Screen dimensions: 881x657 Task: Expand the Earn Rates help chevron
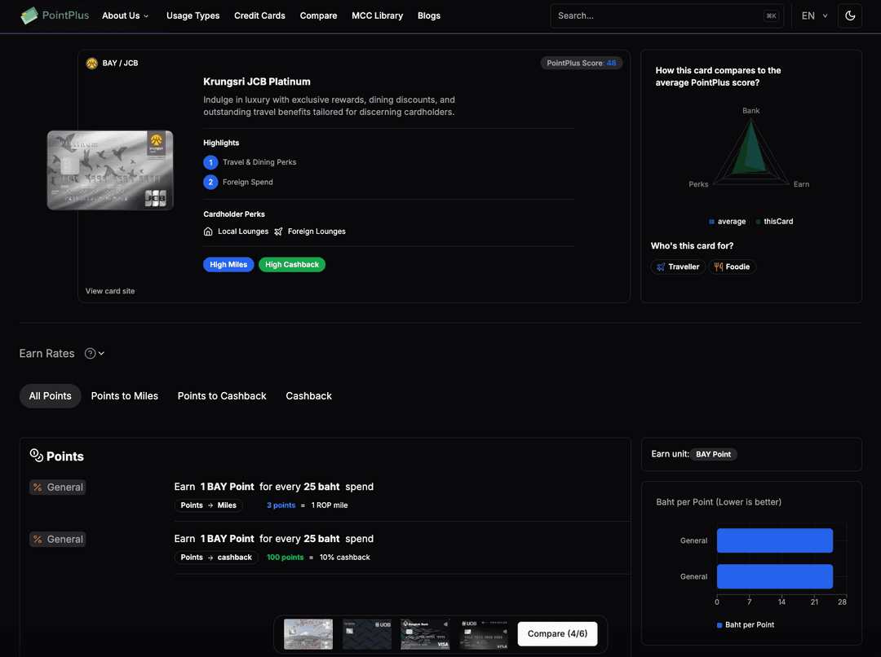(x=101, y=353)
